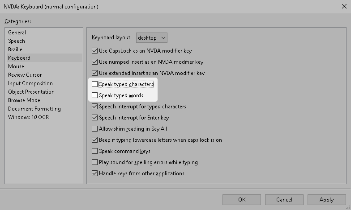Close the NVDA Keyboard settings dialog
This screenshot has height=210, width=351.
pos(342,7)
